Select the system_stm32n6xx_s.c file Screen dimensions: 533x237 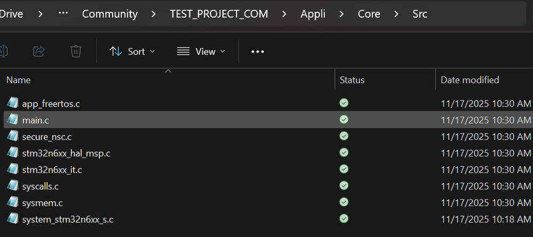coord(68,219)
